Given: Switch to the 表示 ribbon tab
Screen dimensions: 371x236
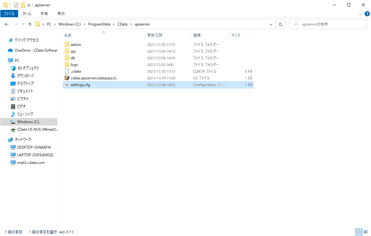Looking at the screenshot, I should 61,13.
